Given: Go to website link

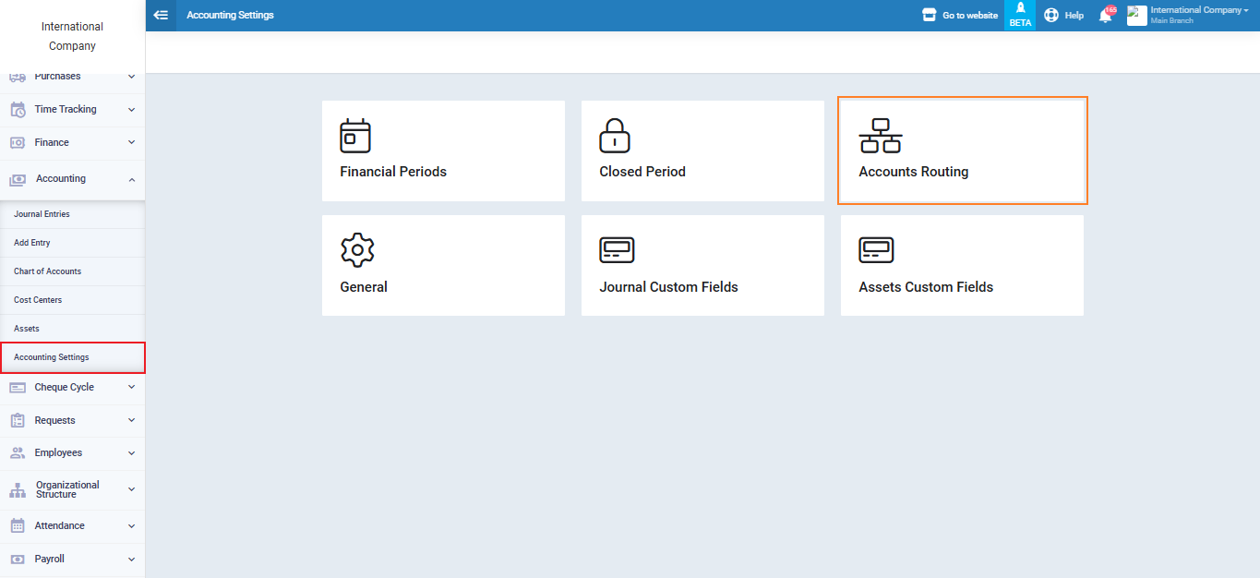Looking at the screenshot, I should (x=960, y=16).
